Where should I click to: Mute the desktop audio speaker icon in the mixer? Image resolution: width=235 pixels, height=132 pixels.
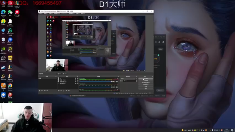pyautogui.click(x=114, y=82)
